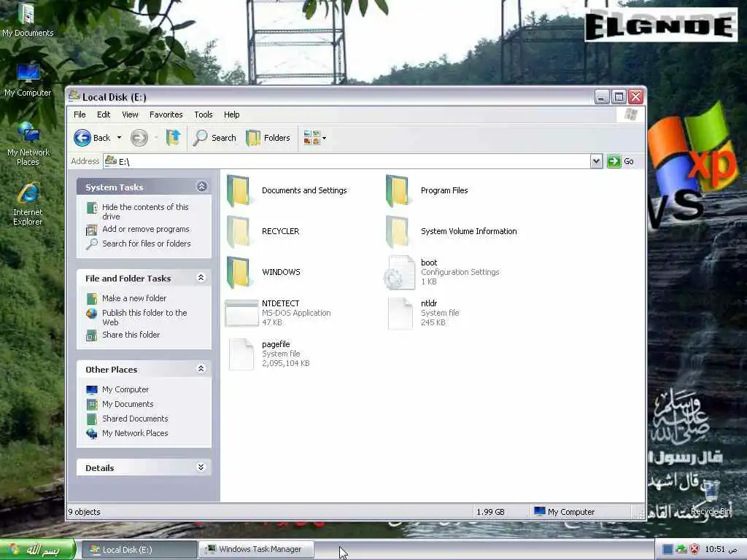Click the My Computer desktop icon
747x560 pixels.
(x=28, y=79)
